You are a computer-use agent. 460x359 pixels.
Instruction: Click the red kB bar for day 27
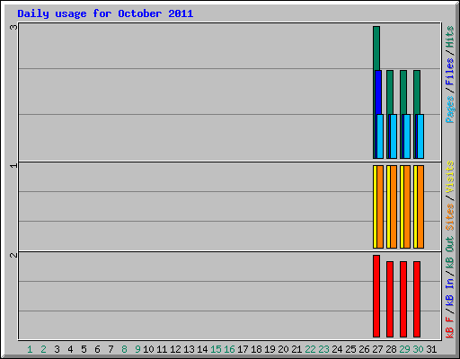tap(376, 296)
